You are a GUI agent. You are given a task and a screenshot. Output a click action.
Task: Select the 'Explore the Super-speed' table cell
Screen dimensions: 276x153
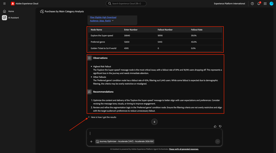[x=102, y=36]
